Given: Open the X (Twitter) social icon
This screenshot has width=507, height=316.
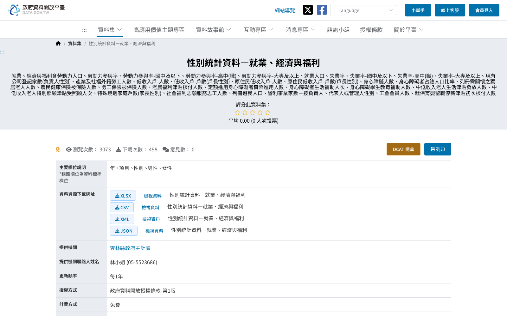Looking at the screenshot, I should (x=308, y=10).
